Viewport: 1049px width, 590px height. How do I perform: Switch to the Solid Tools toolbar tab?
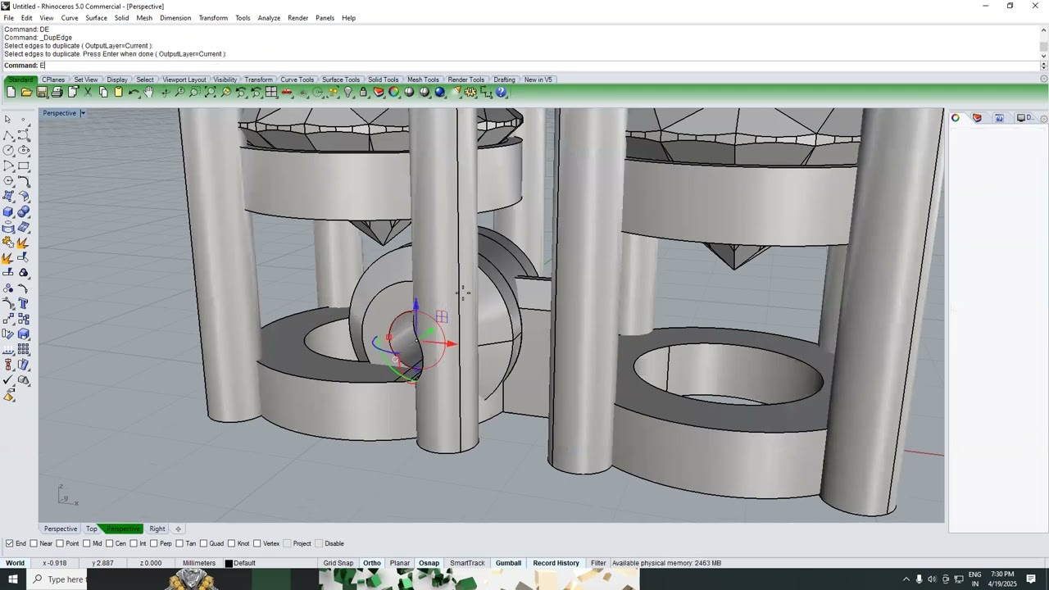(x=384, y=79)
